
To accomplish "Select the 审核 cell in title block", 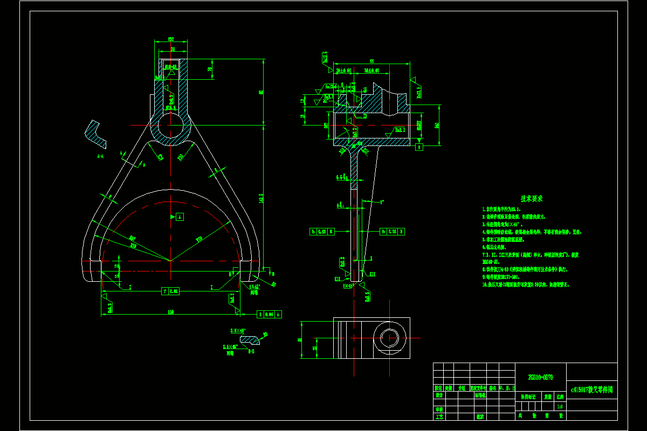I will click(x=439, y=409).
